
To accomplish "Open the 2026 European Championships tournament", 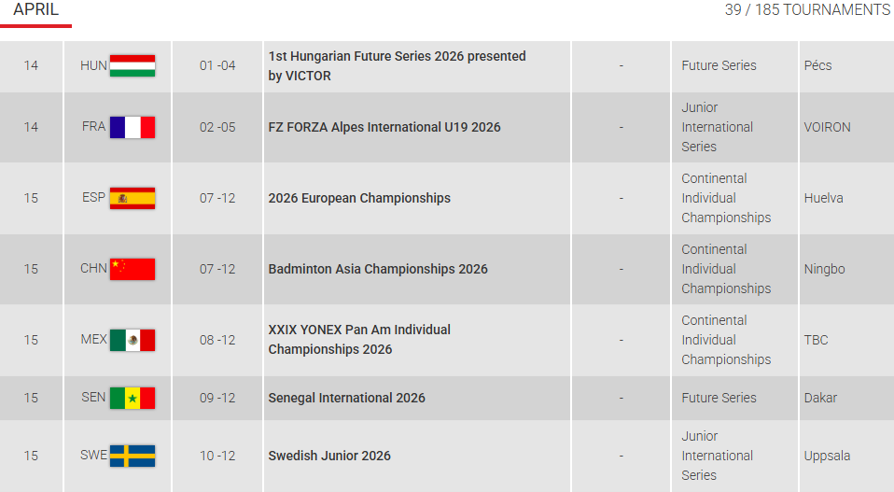I will pos(359,198).
